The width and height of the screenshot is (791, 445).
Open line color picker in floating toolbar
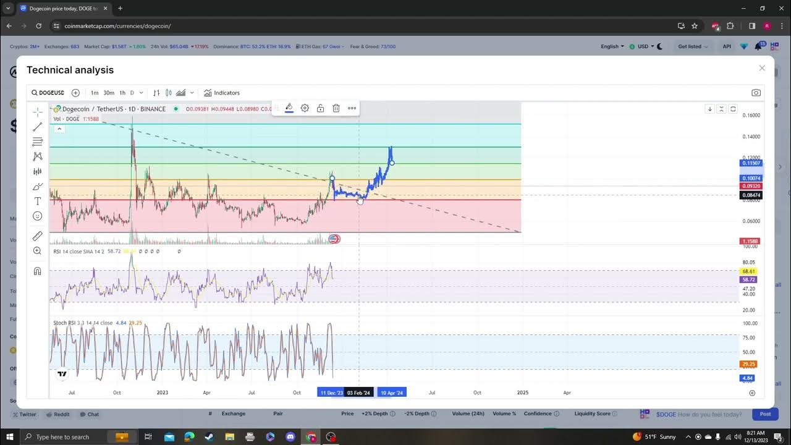click(289, 108)
